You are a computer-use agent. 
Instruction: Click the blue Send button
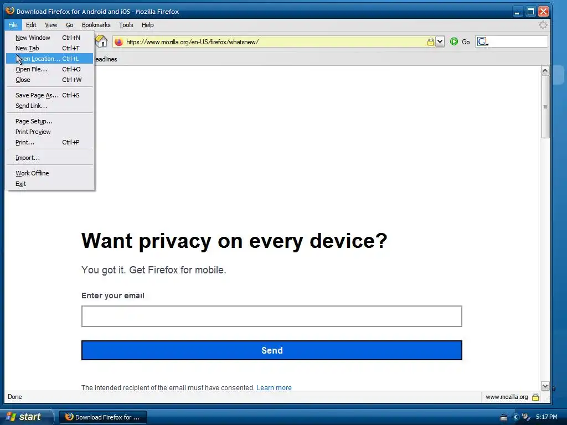(x=271, y=350)
